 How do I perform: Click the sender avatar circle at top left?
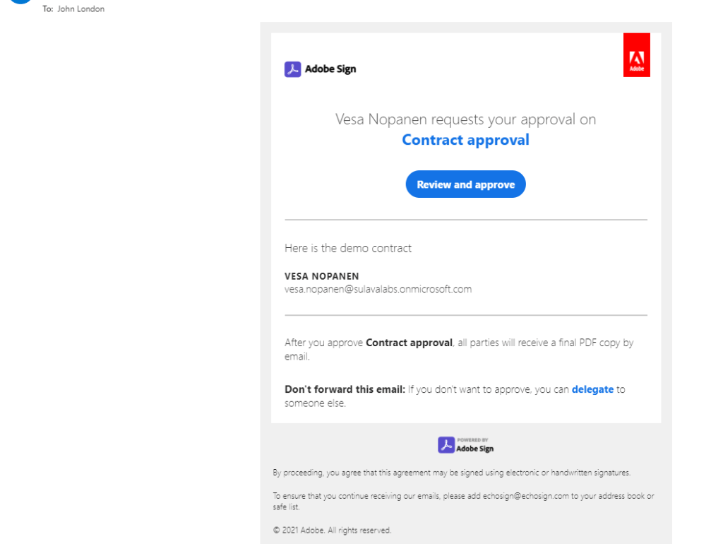pos(21,2)
